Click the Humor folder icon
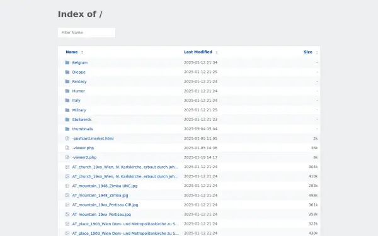Screen dimensions: 378x236 point(67,91)
